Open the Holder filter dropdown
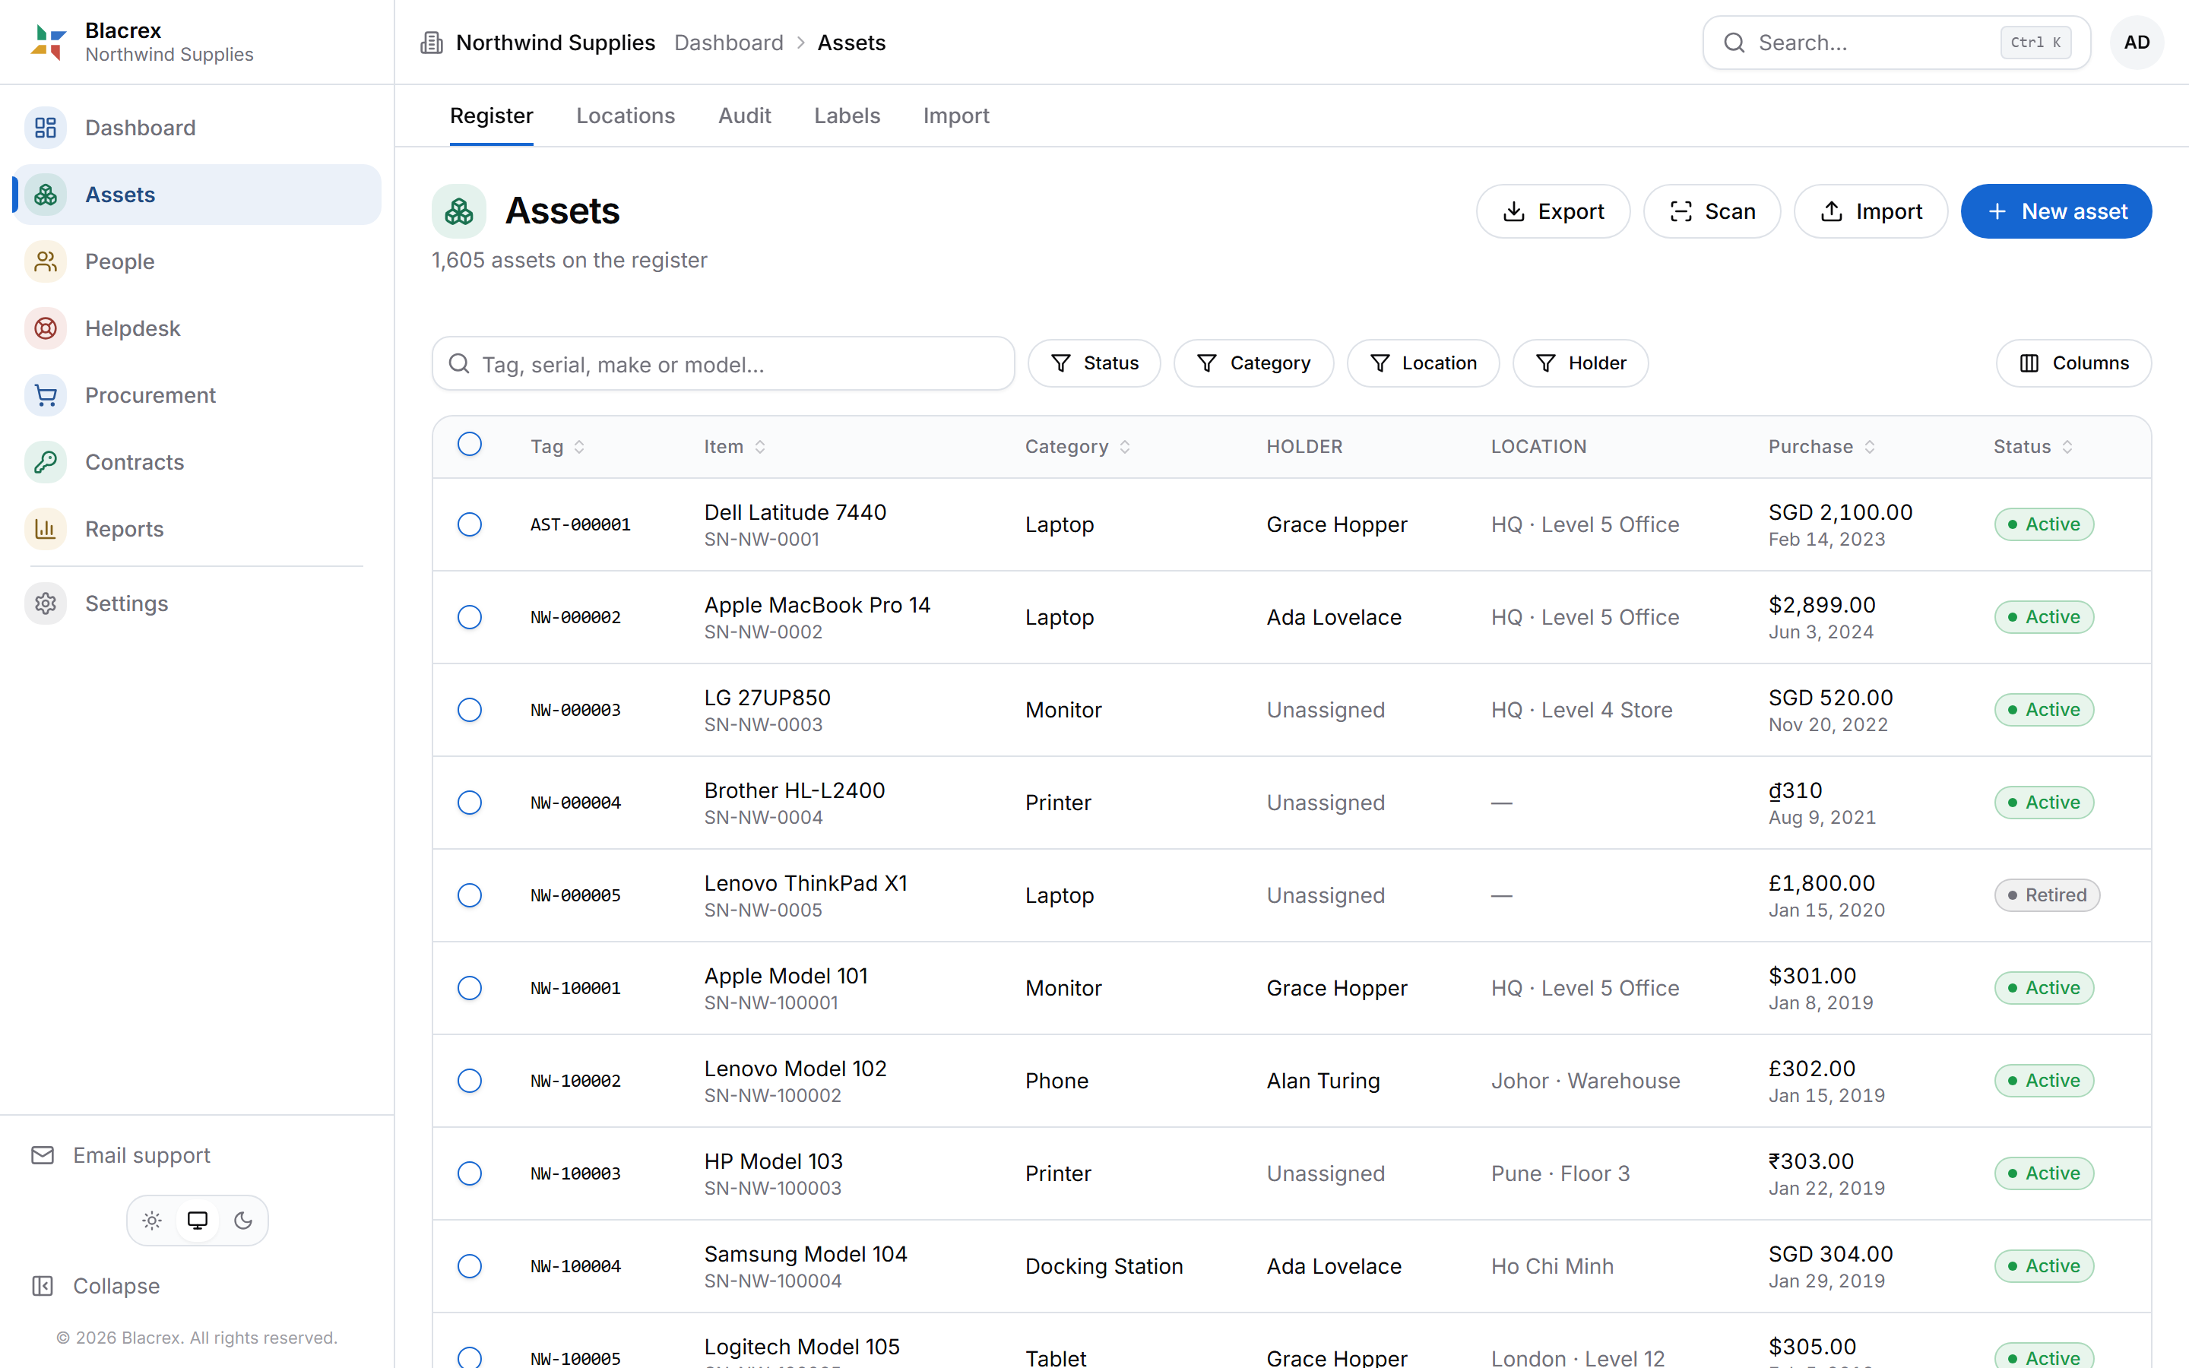 [x=1580, y=364]
